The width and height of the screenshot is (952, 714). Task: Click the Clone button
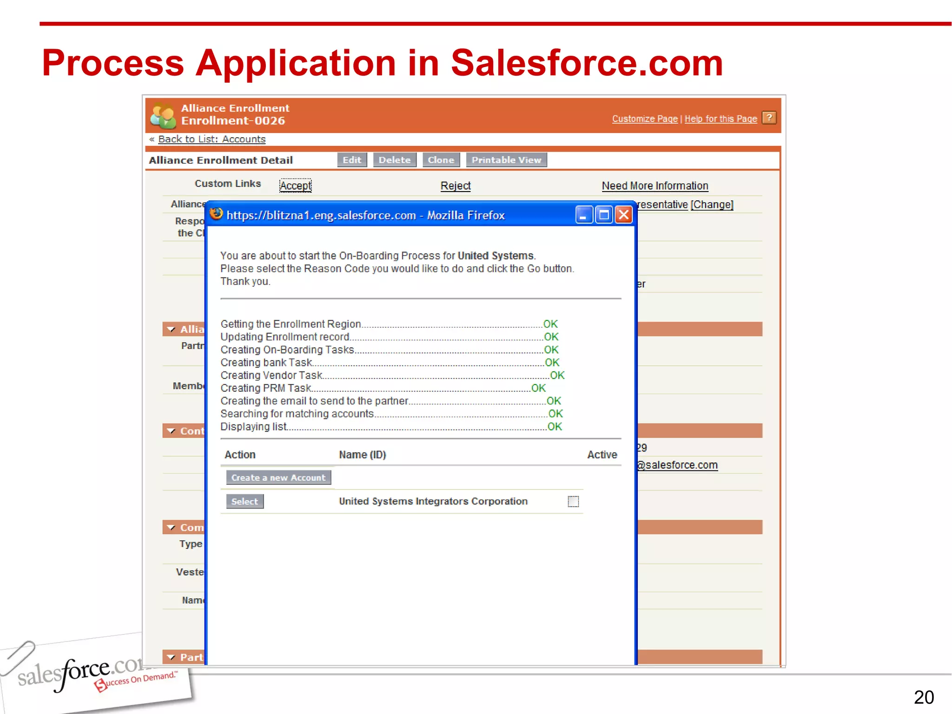click(441, 160)
